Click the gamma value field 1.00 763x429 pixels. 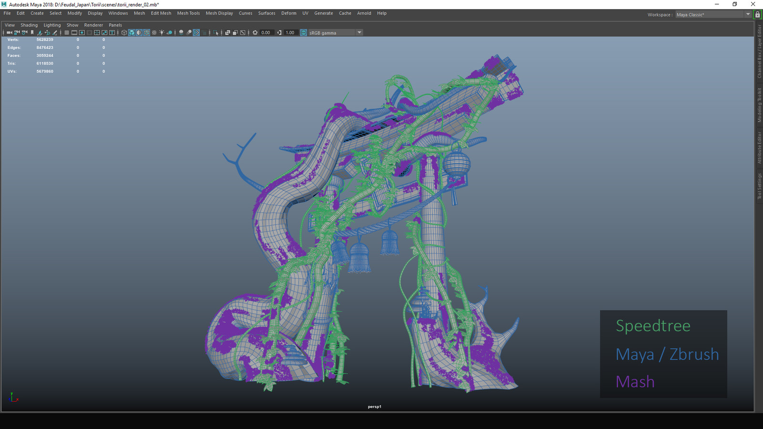coord(290,32)
